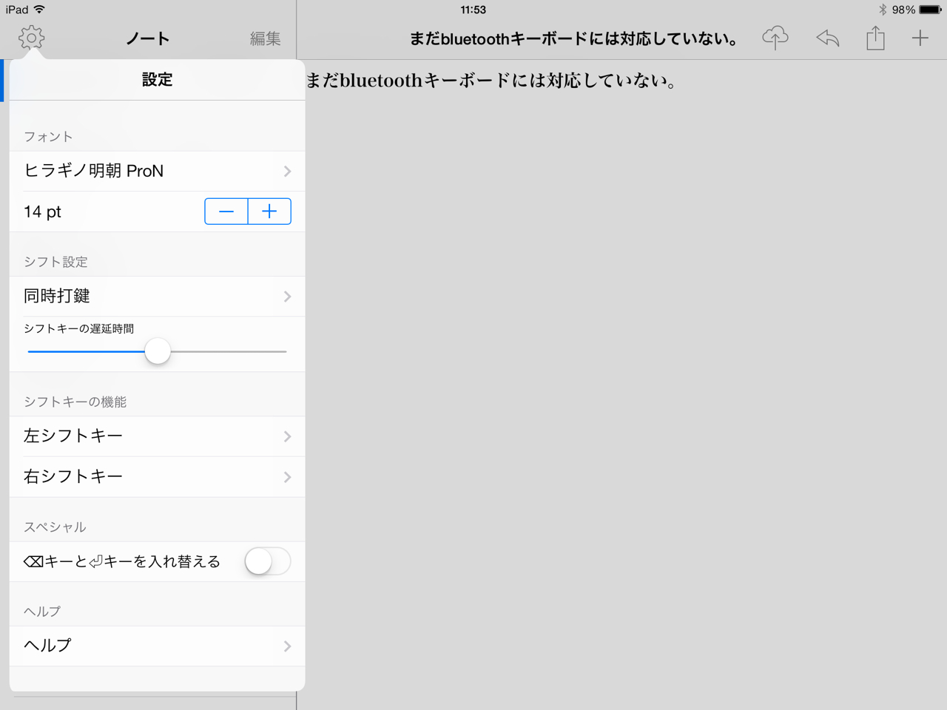Expand the 右シフトキー options
Image resolution: width=947 pixels, height=710 pixels.
157,477
